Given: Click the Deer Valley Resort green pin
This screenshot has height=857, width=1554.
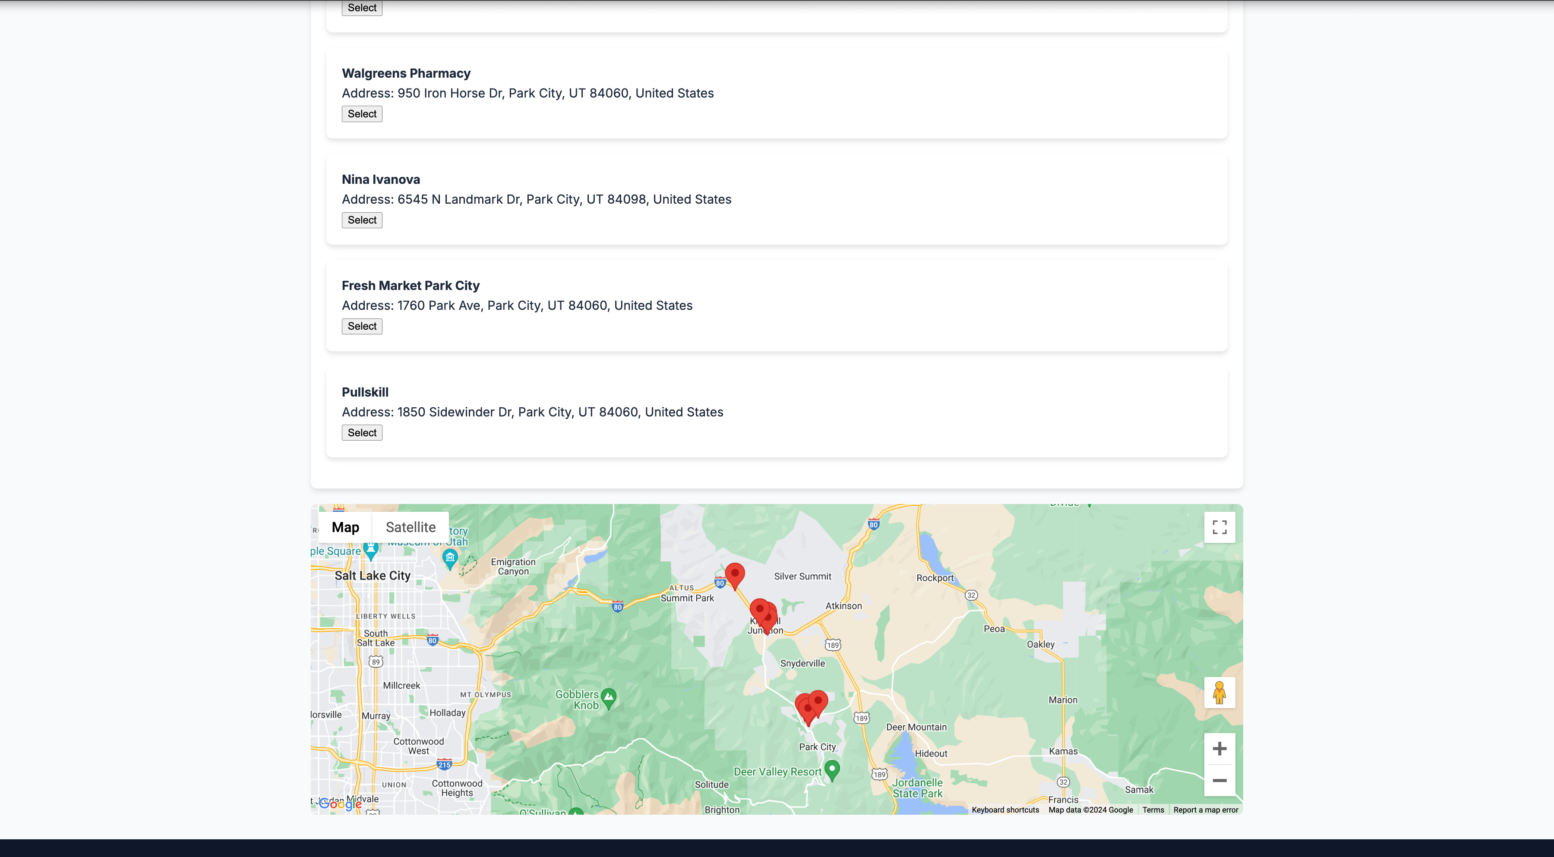Looking at the screenshot, I should click(832, 770).
